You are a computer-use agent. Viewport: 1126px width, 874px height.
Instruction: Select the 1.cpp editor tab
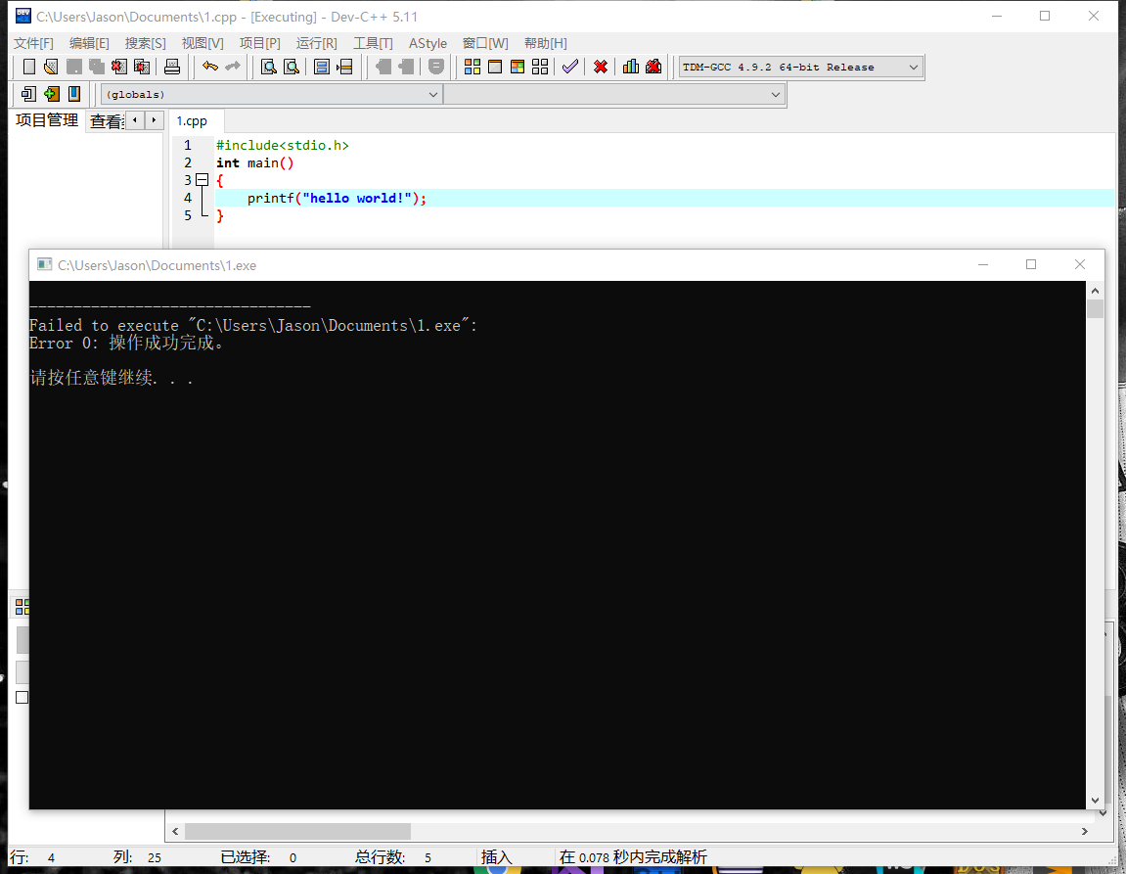[x=195, y=120]
